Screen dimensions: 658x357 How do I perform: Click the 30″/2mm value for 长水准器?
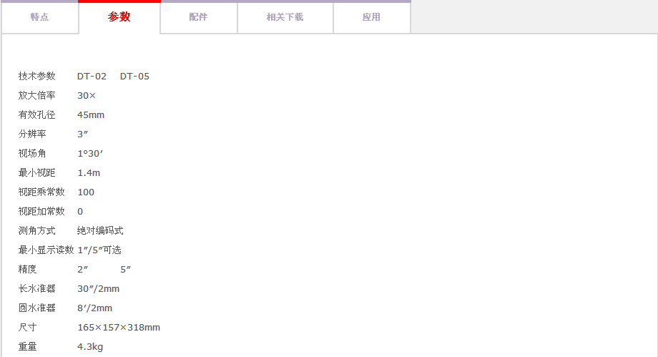click(x=98, y=289)
